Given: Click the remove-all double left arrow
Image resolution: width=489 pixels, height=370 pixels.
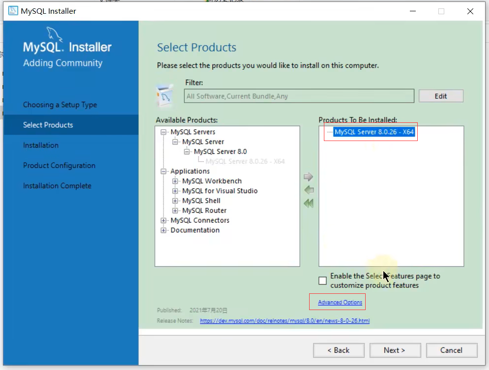Looking at the screenshot, I should pyautogui.click(x=309, y=203).
